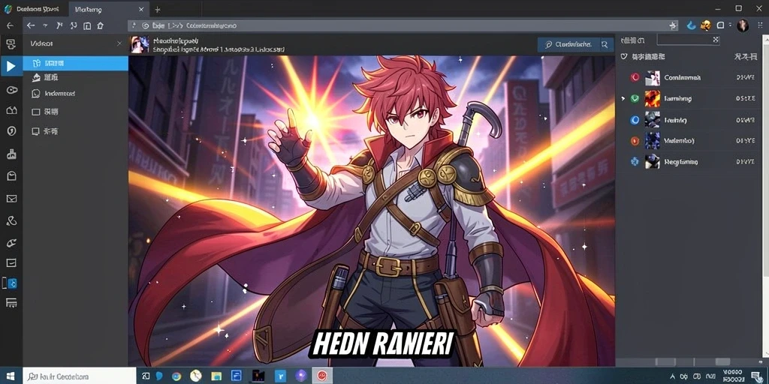
Task: Toggle the green shield beside flame thumbnail item
Action: (x=635, y=98)
